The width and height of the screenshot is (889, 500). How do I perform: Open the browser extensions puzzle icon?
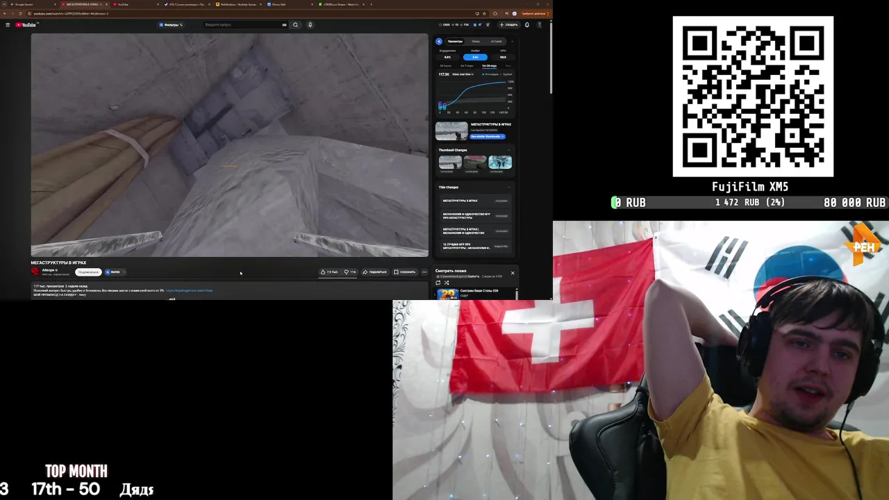pyautogui.click(x=495, y=13)
